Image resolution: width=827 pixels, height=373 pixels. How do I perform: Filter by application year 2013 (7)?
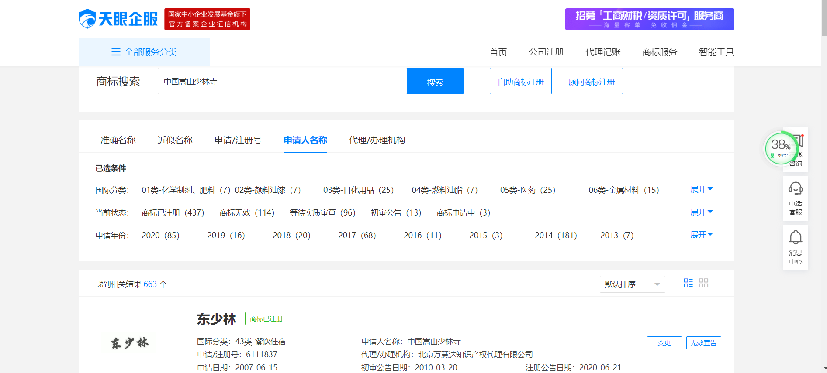tap(617, 235)
